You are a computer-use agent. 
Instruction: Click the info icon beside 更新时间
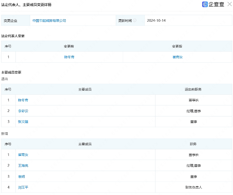pos(135,20)
